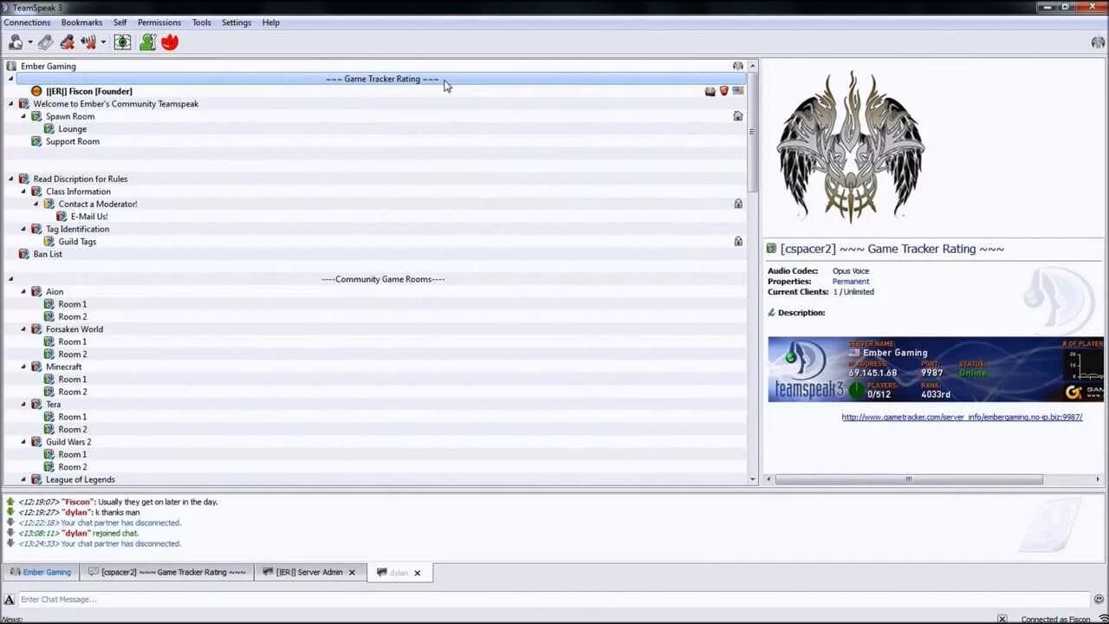Collapse the Aion channel group

23,292
